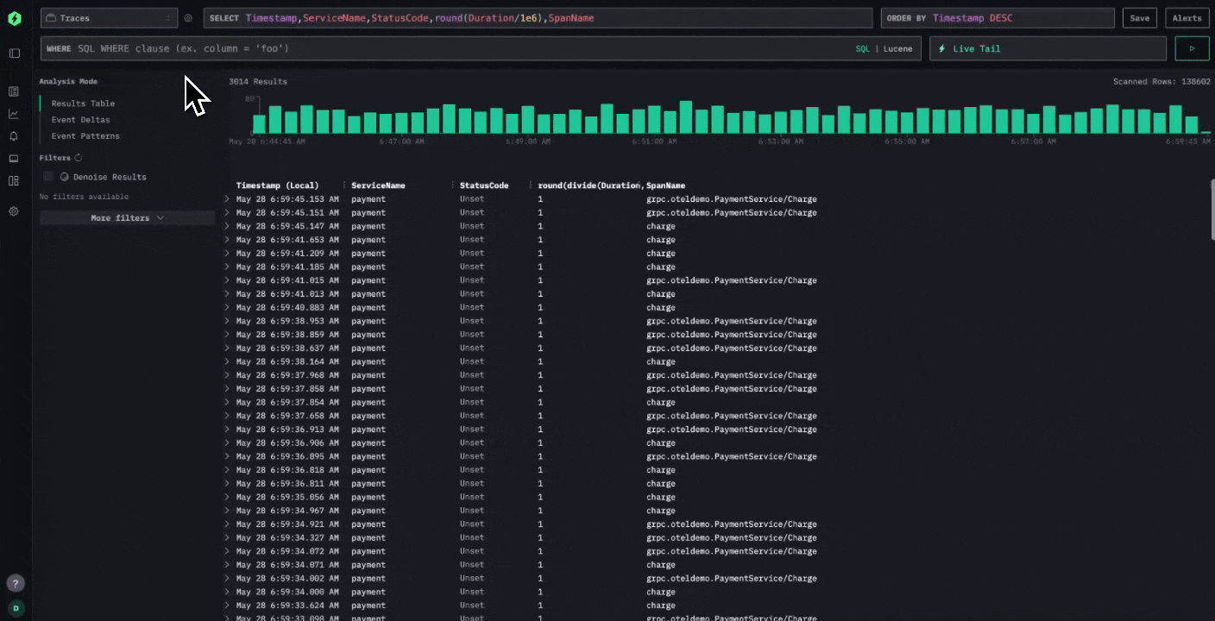Viewport: 1215px width, 621px height.
Task: Enable the Denoise Results checkbox
Action: click(48, 177)
